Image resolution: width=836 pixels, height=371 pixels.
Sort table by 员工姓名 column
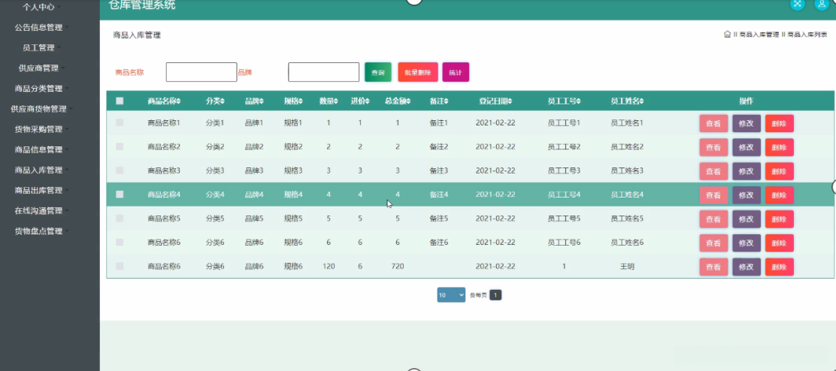coord(627,101)
